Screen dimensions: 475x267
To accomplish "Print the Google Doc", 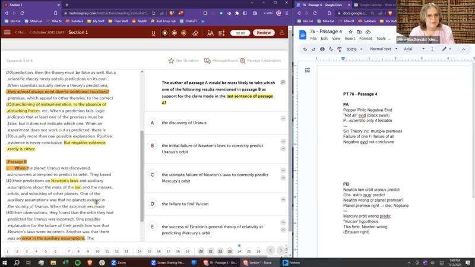I will 322,49.
